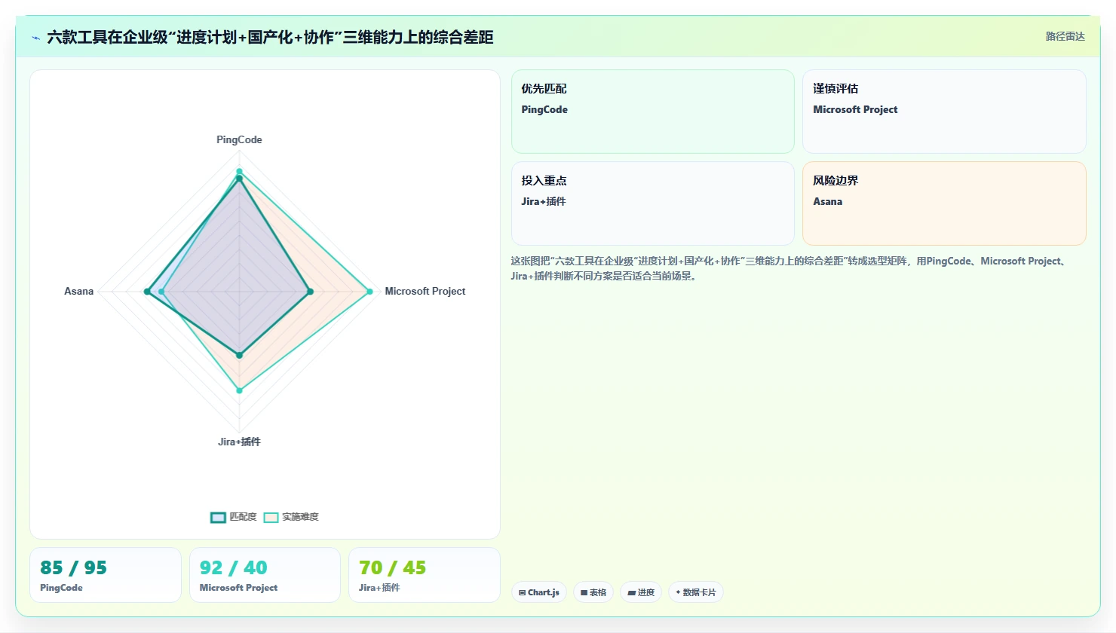Select the 表格 tag chip

pos(593,592)
